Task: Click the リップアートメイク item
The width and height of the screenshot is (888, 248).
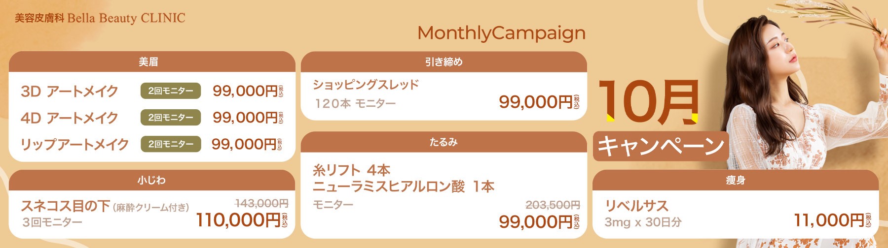Action: [x=74, y=144]
